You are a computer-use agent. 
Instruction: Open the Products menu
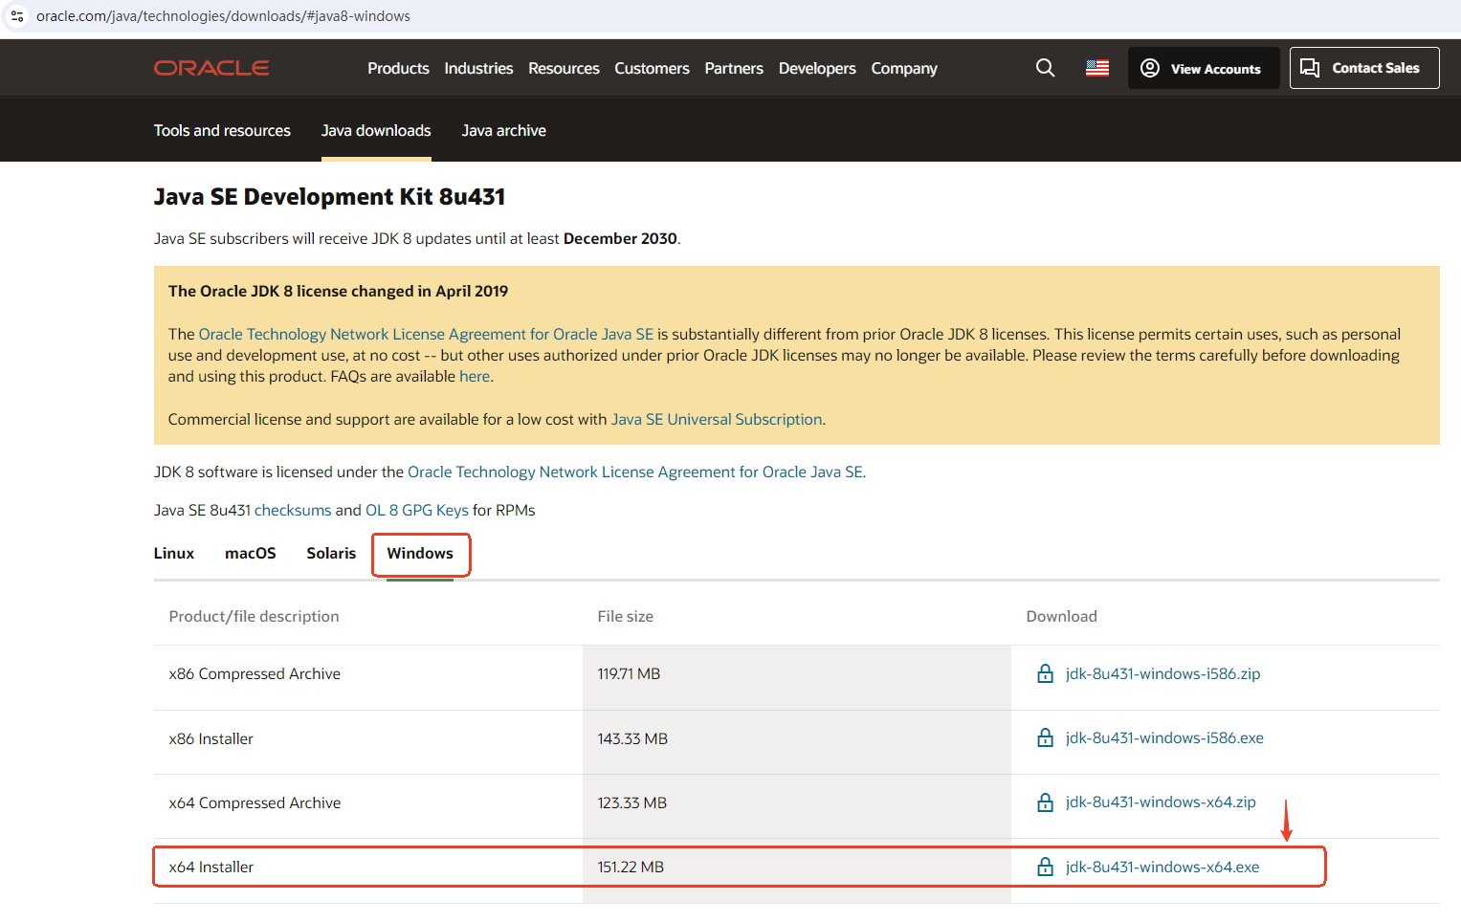398,68
